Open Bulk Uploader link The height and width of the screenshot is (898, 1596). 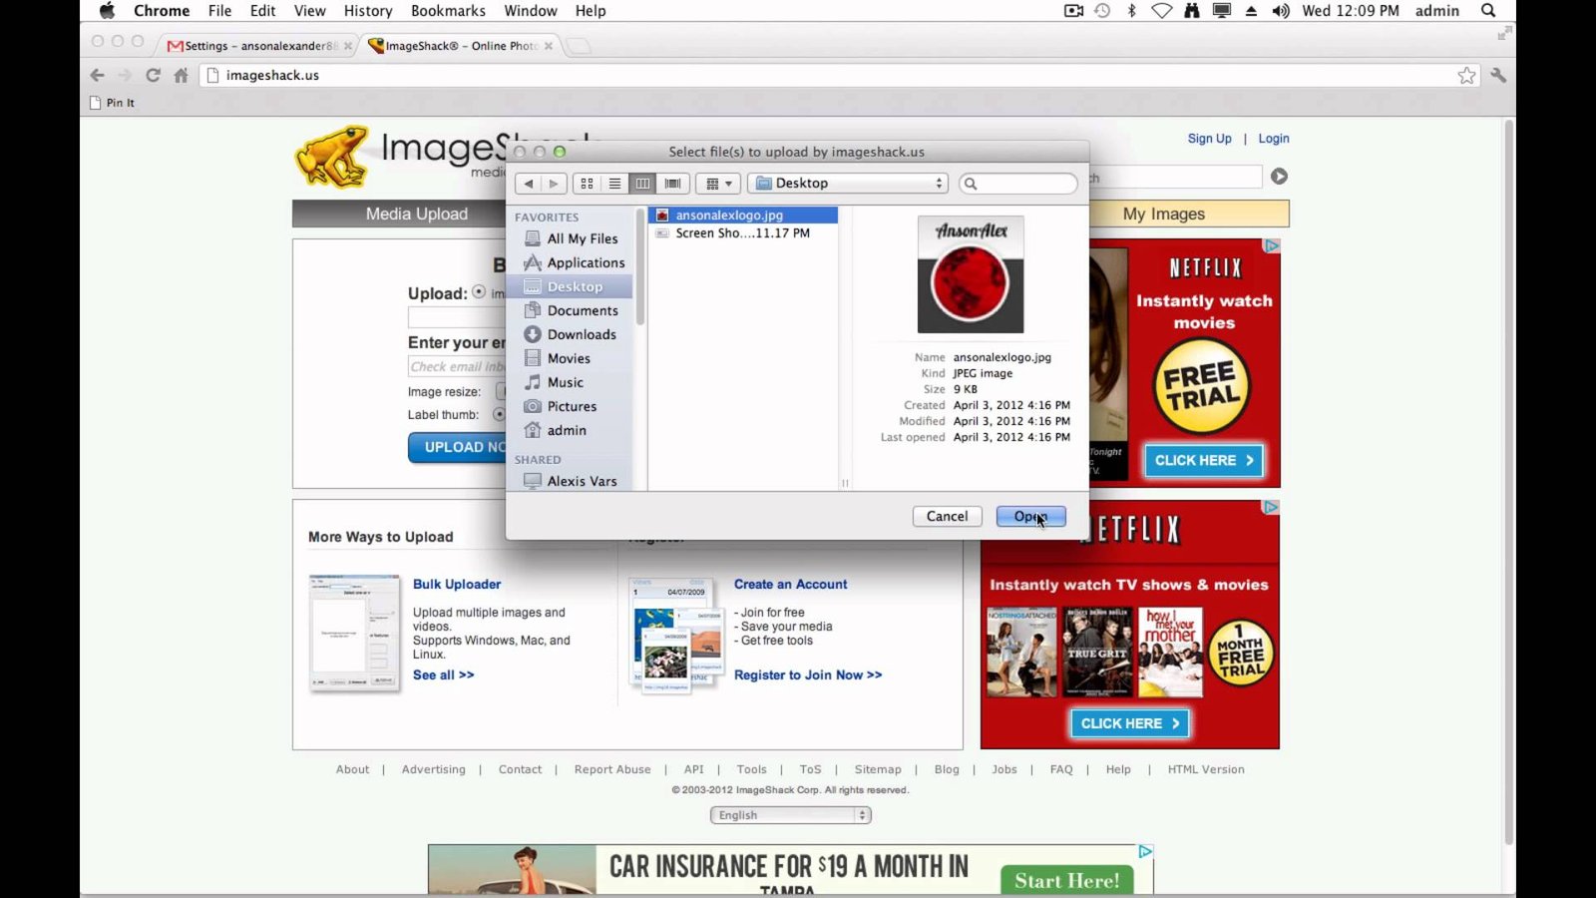tap(457, 585)
